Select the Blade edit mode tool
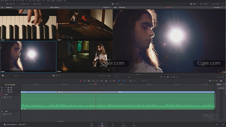 tap(89, 81)
